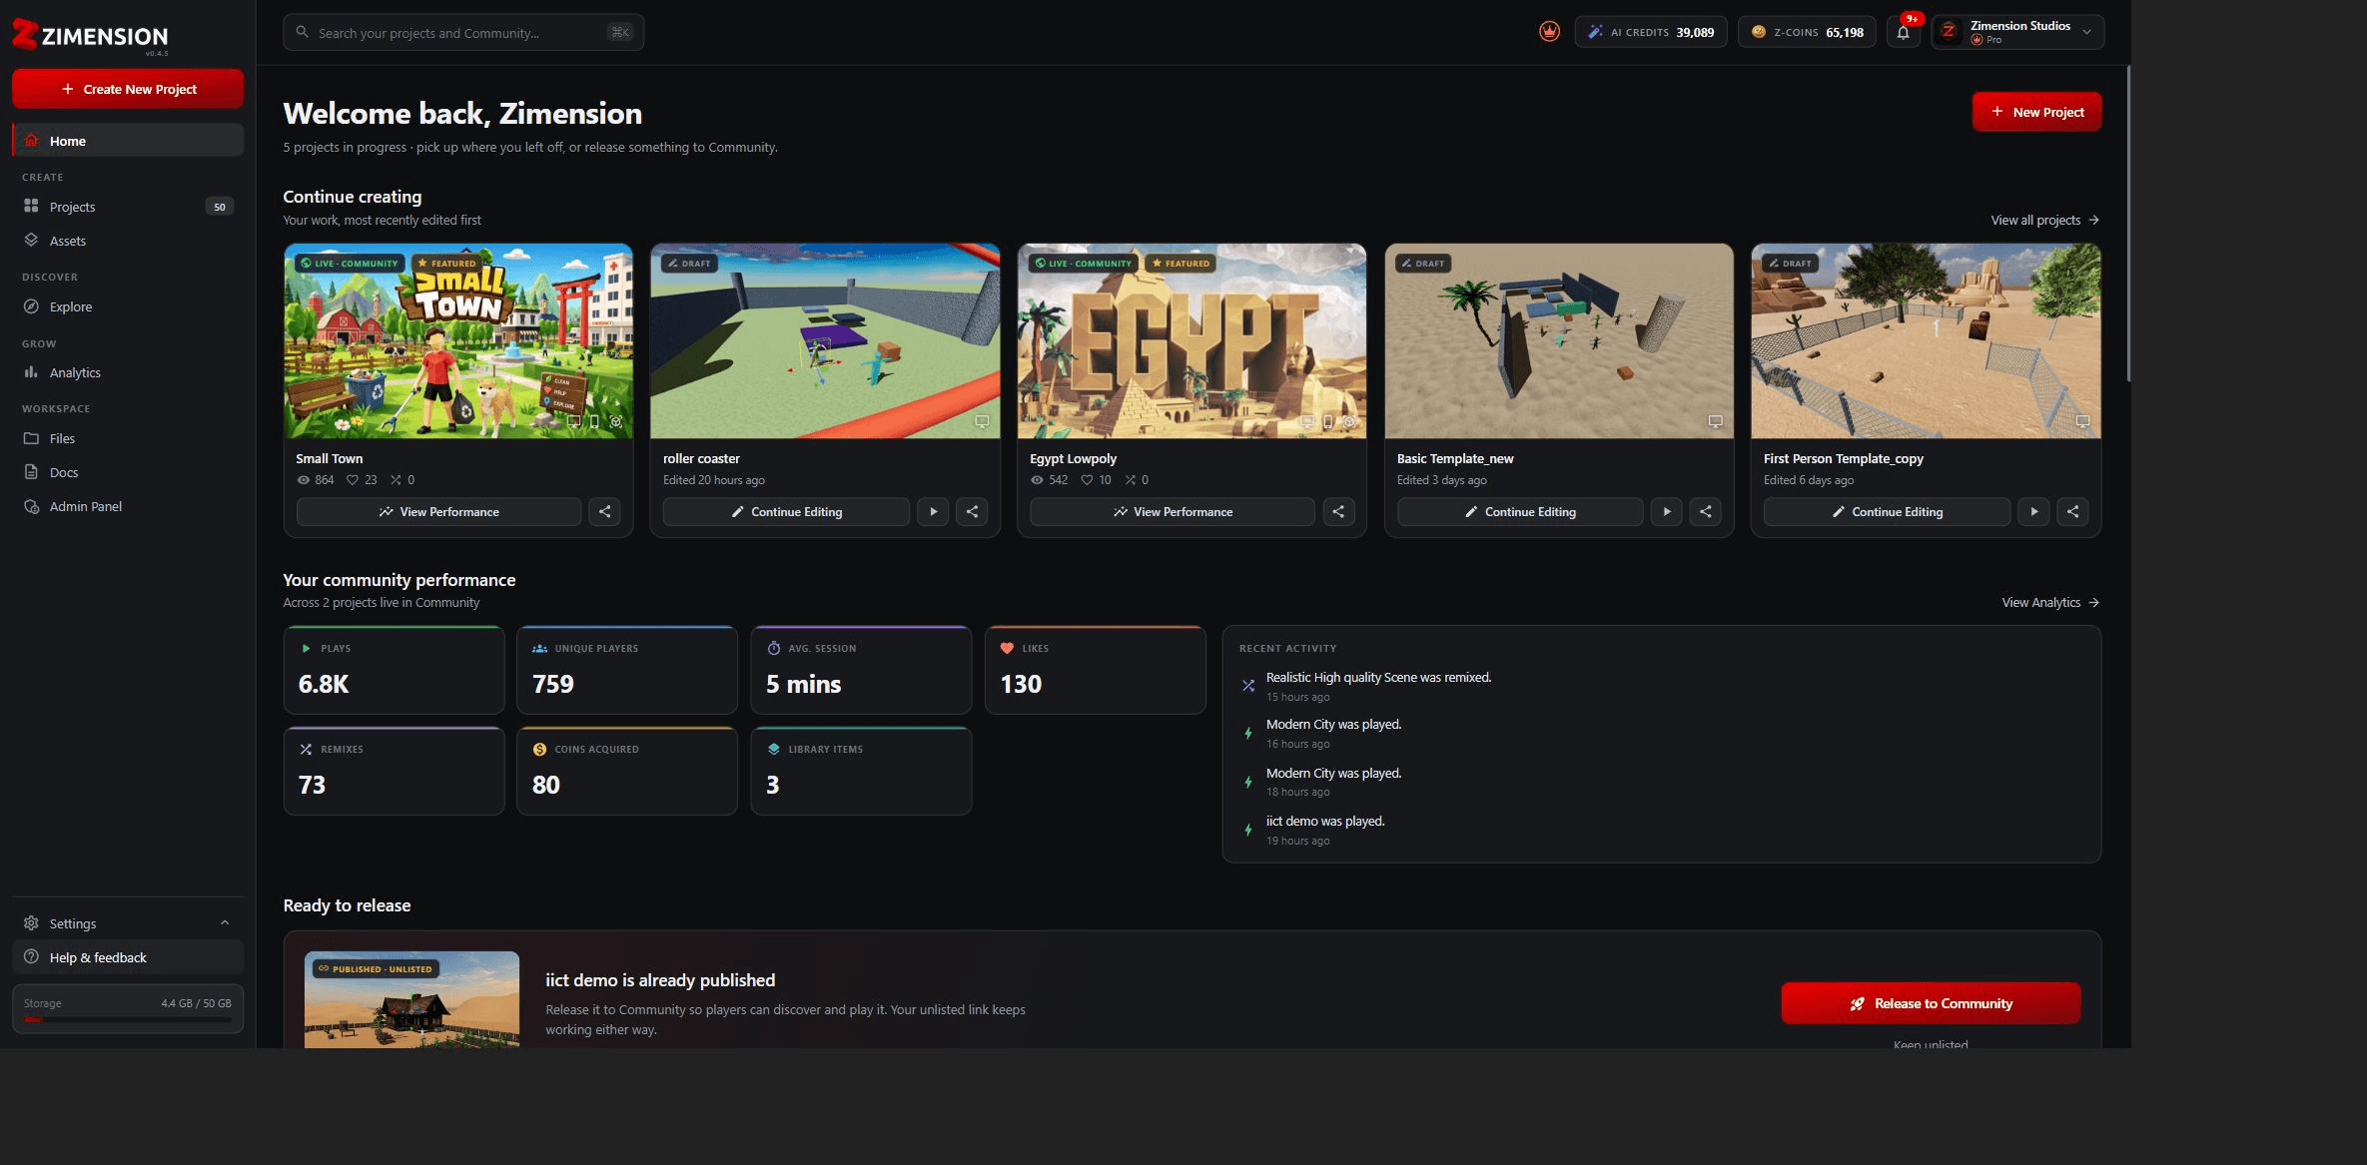Screen dimensions: 2367x1165
Task: Open Assets in the sidebar
Action: point(128,241)
